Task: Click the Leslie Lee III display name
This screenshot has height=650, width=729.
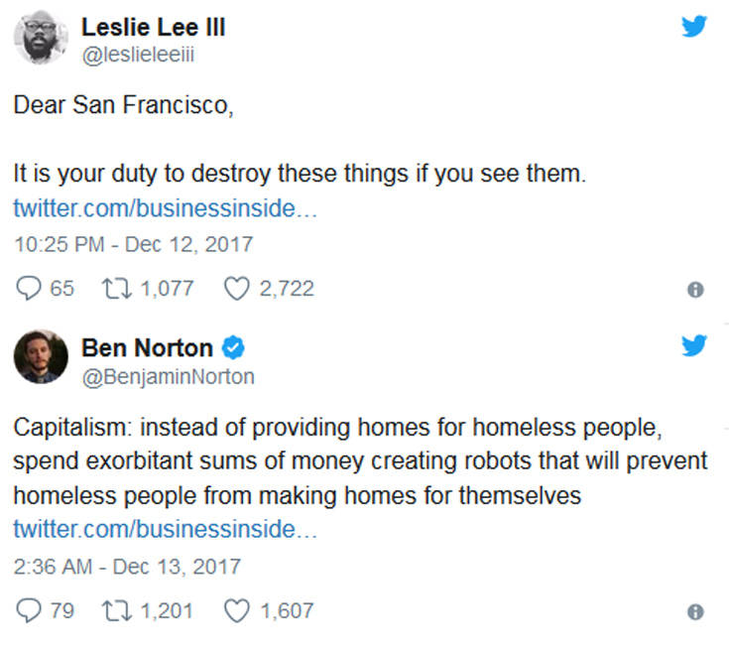Action: tap(154, 27)
